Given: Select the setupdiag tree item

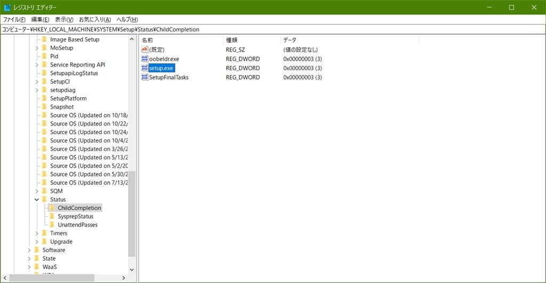Looking at the screenshot, I should click(63, 90).
